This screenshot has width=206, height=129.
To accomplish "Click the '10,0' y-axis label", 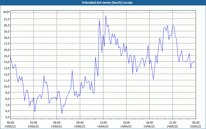I will point(7,86).
